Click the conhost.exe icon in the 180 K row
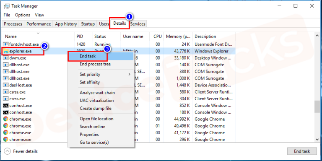This screenshot has width=322, height=161. pos(5,112)
